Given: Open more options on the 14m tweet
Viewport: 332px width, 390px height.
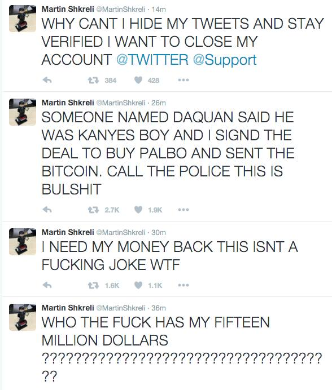Looking at the screenshot, I should [x=184, y=80].
